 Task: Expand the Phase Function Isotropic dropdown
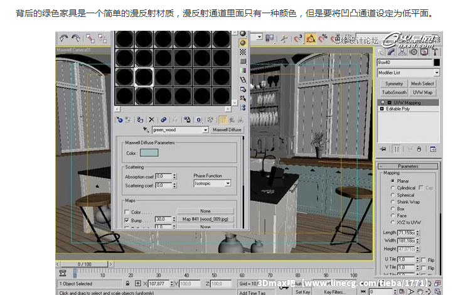228,183
